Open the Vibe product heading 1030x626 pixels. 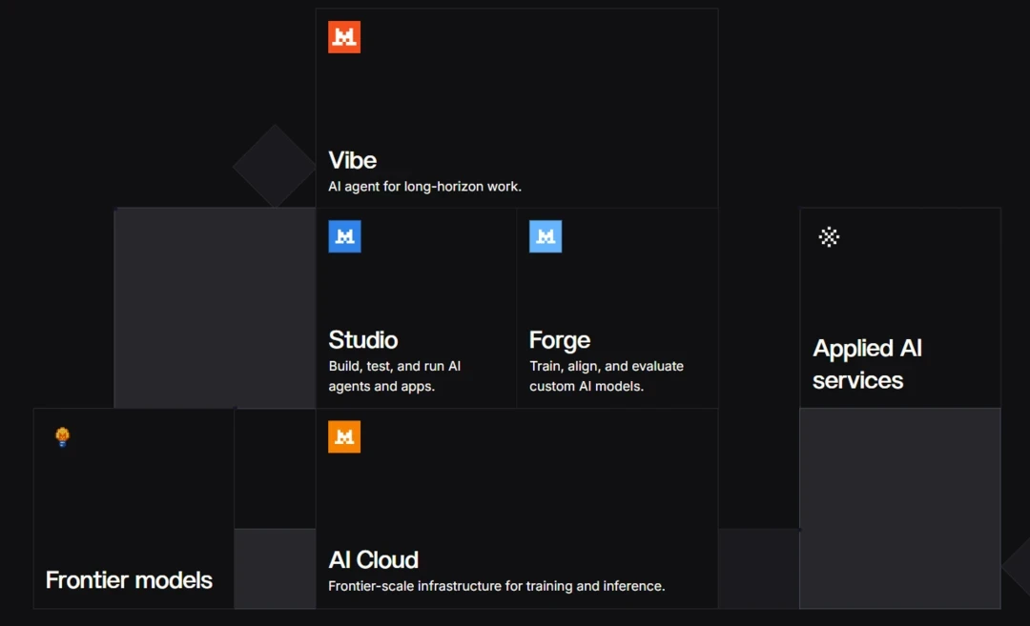click(353, 160)
